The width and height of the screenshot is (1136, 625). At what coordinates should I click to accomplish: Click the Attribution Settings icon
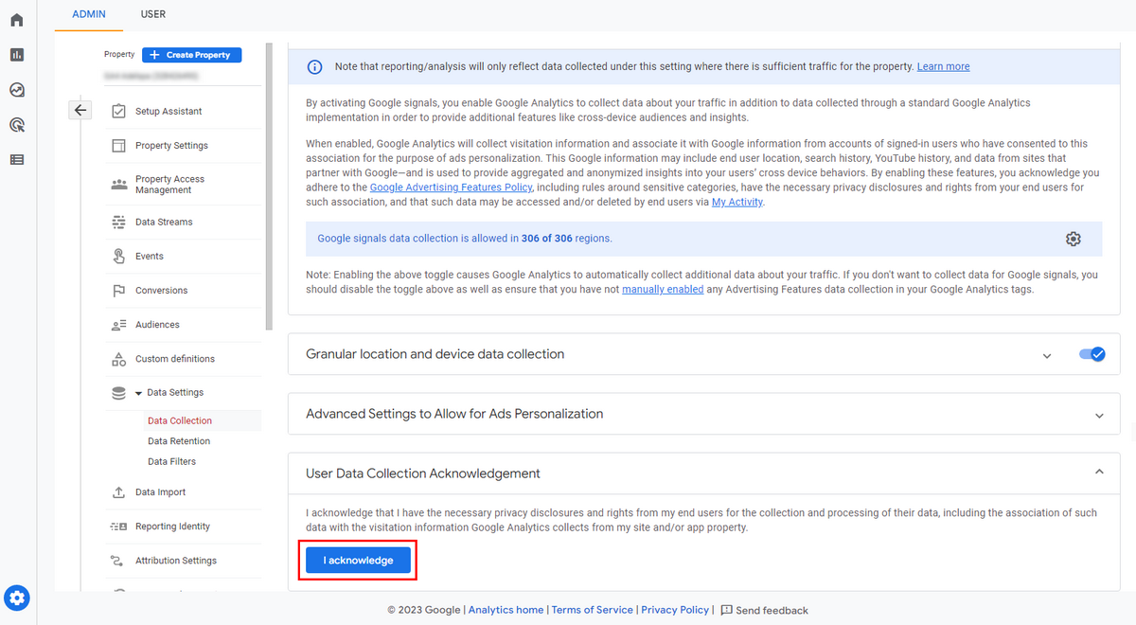point(118,561)
